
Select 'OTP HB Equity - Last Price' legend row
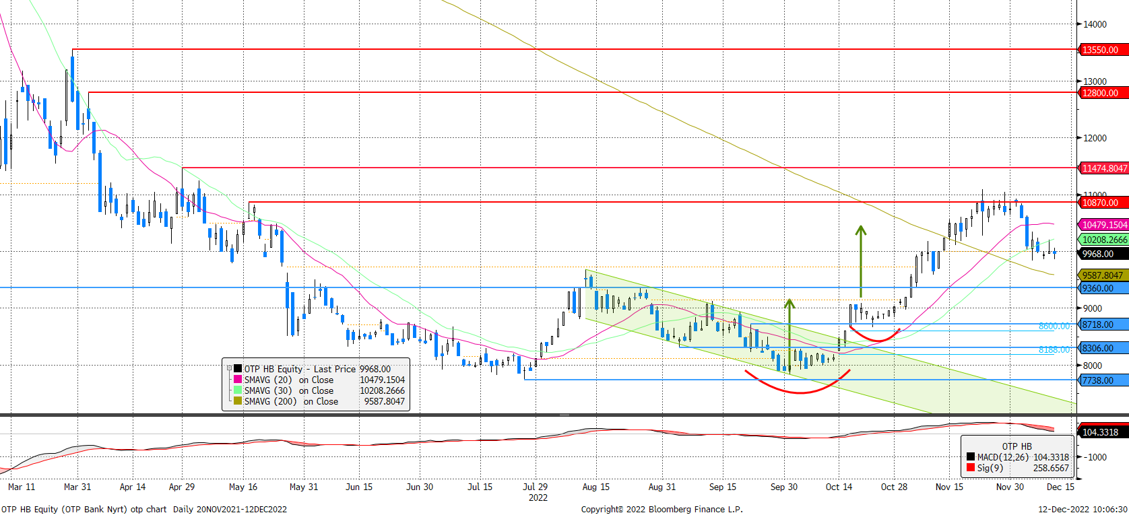[x=317, y=369]
